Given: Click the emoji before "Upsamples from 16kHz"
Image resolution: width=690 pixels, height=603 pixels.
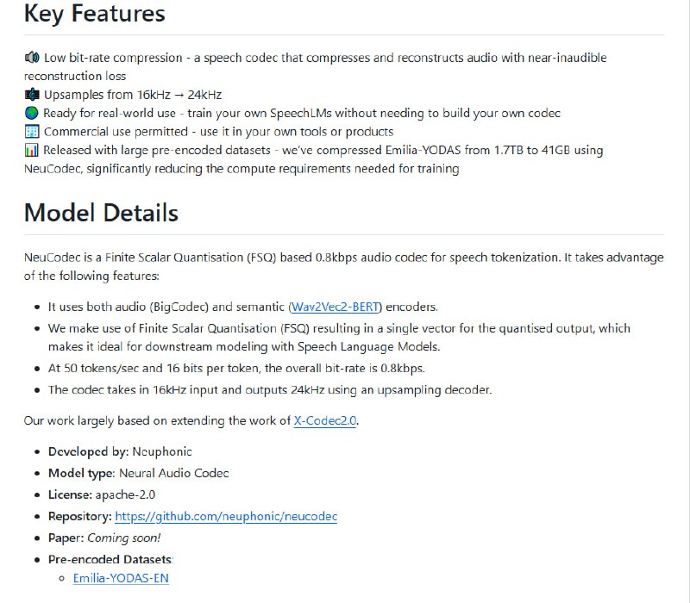Looking at the screenshot, I should 33,95.
